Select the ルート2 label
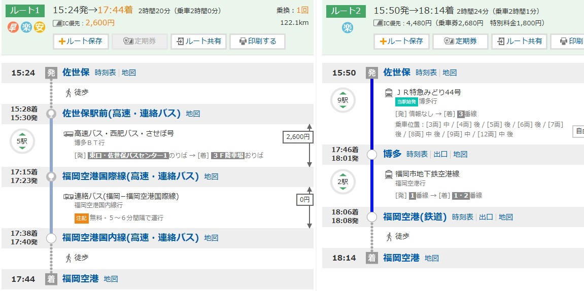The height and width of the screenshot is (291, 584). click(x=346, y=11)
